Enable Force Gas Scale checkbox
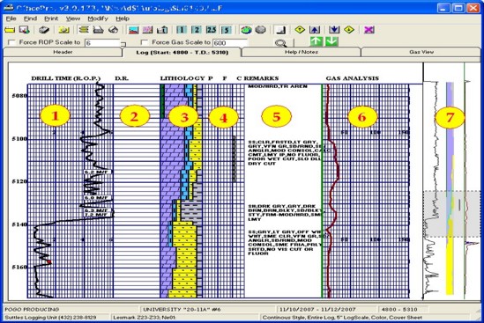 (x=145, y=42)
